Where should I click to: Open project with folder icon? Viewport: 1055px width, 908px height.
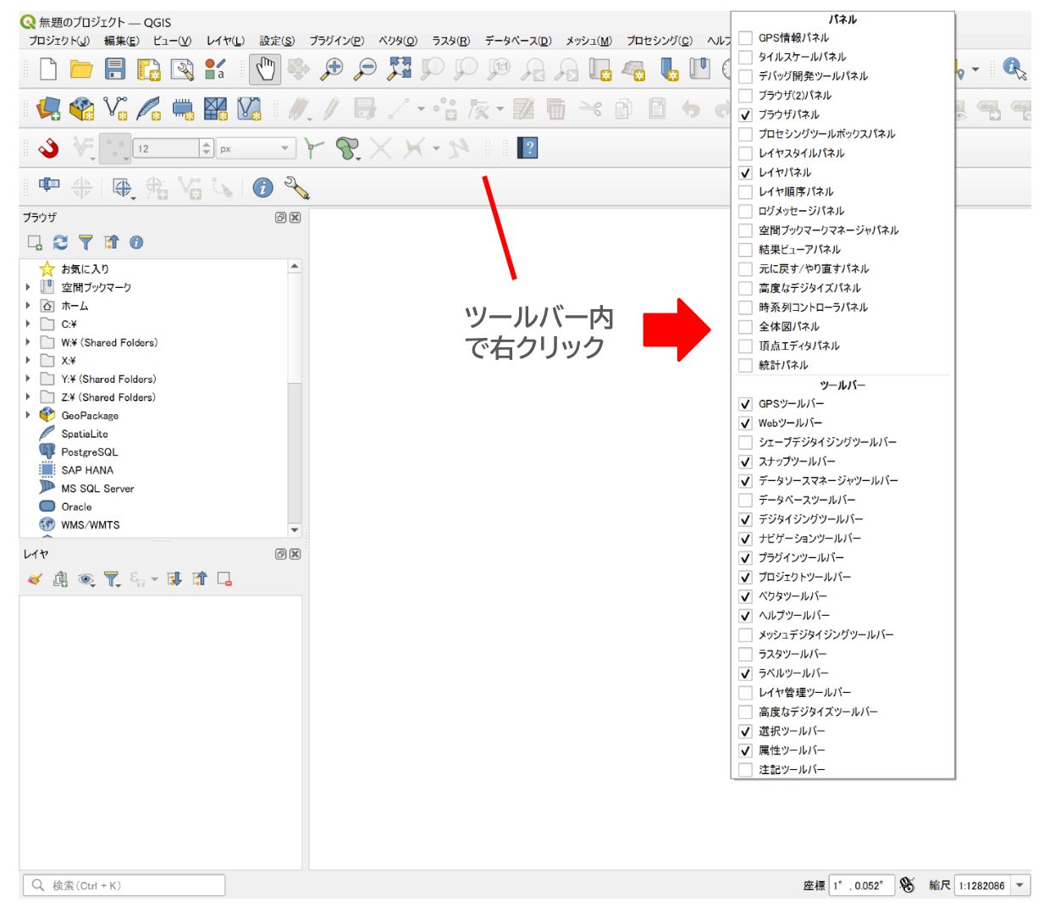(81, 69)
